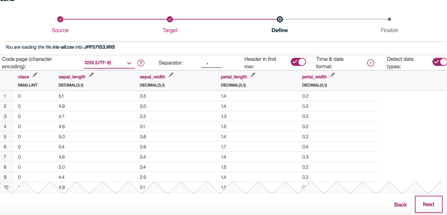This screenshot has width=447, height=215.
Task: Go to the Source step circle
Action: pyautogui.click(x=60, y=19)
